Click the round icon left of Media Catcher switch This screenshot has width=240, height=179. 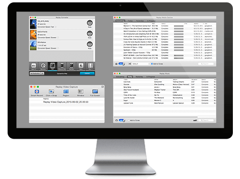click(x=116, y=64)
